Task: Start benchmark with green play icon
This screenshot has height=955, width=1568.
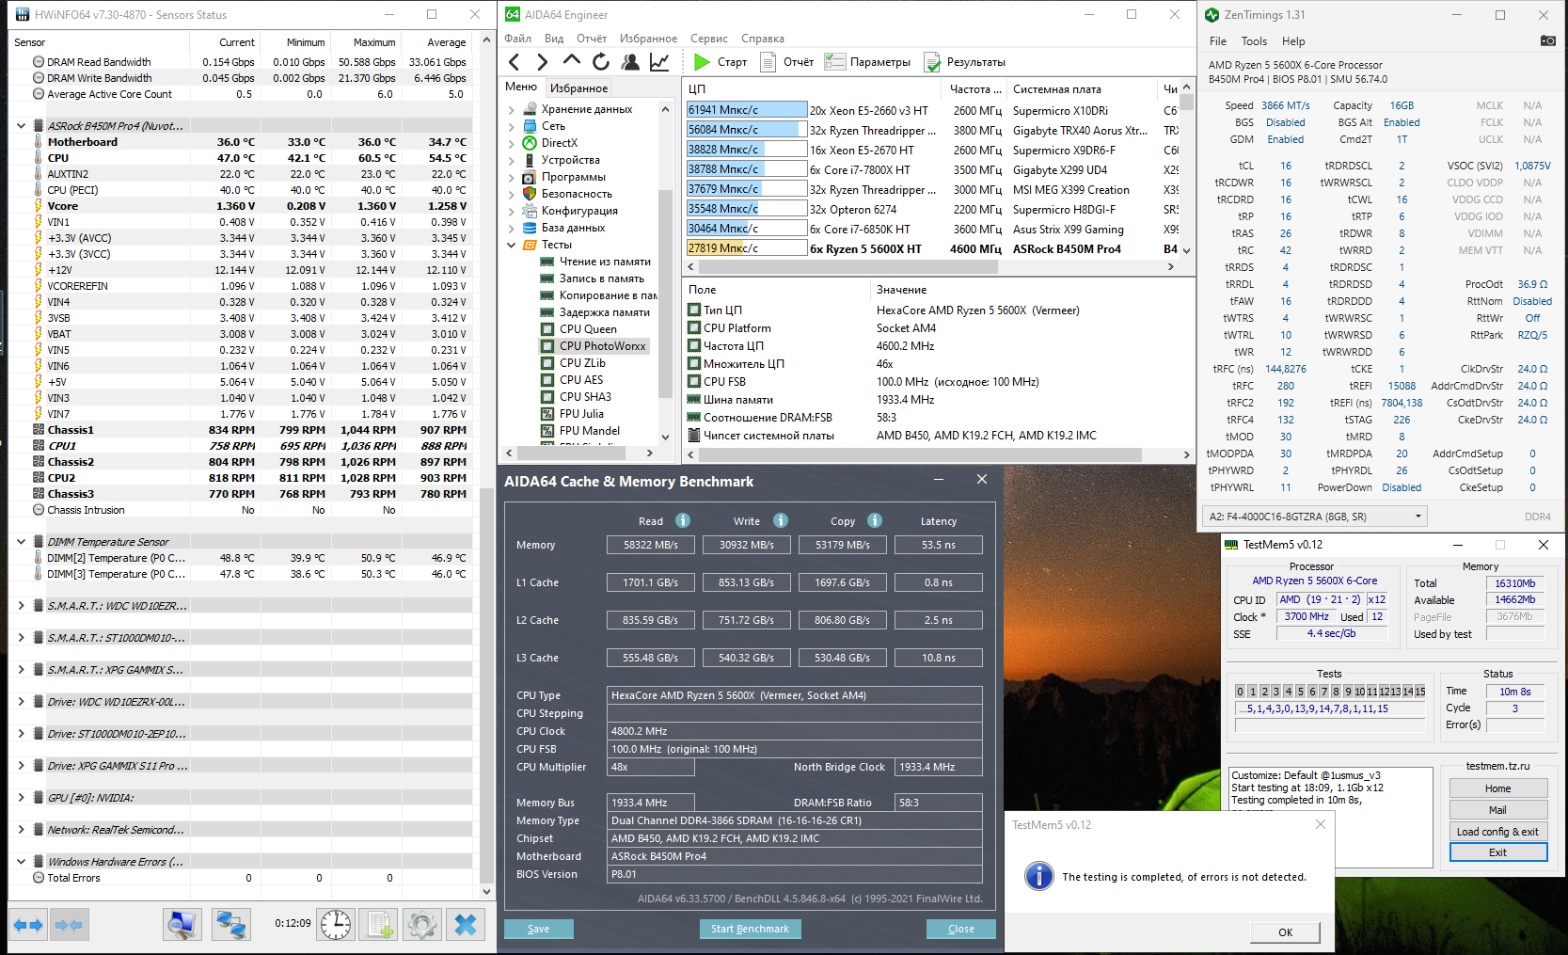Action: (702, 62)
